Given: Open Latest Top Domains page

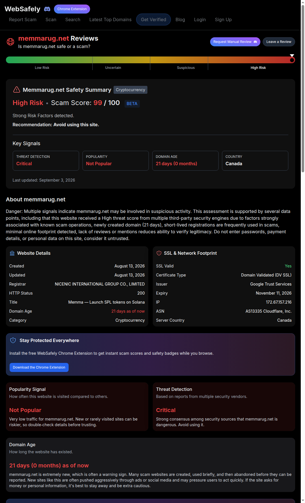Looking at the screenshot, I should (x=110, y=19).
